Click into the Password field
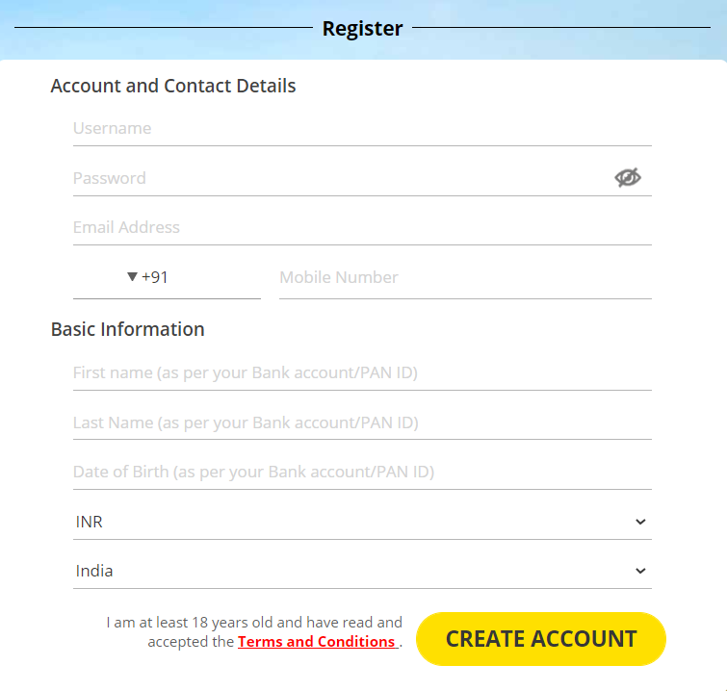Image resolution: width=727 pixels, height=691 pixels. coord(337,178)
